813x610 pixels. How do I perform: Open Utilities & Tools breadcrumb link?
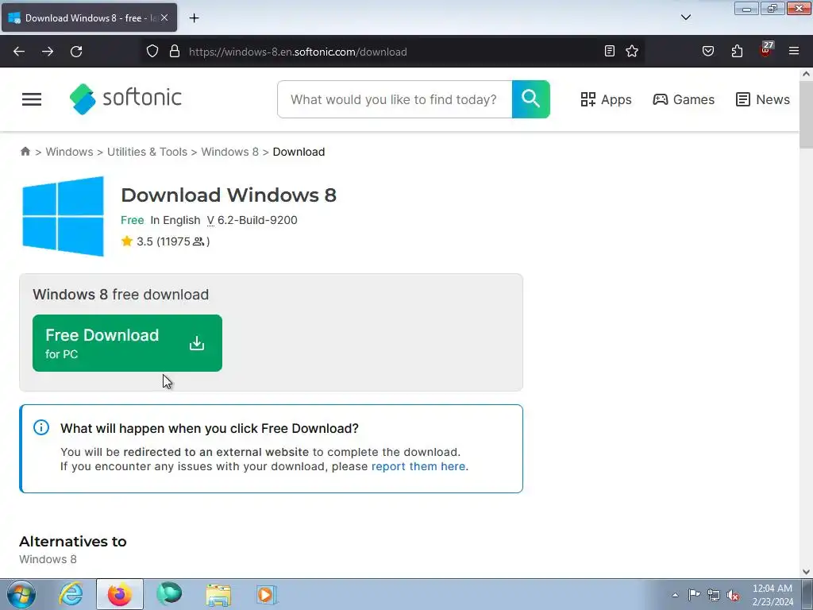tap(147, 152)
